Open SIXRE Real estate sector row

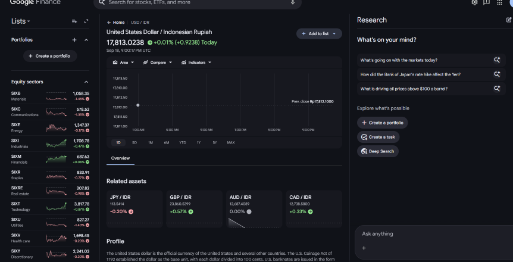[x=50, y=191]
